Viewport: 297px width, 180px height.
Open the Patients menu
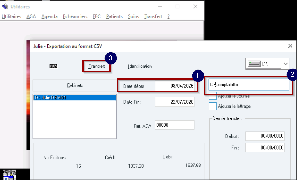(114, 16)
